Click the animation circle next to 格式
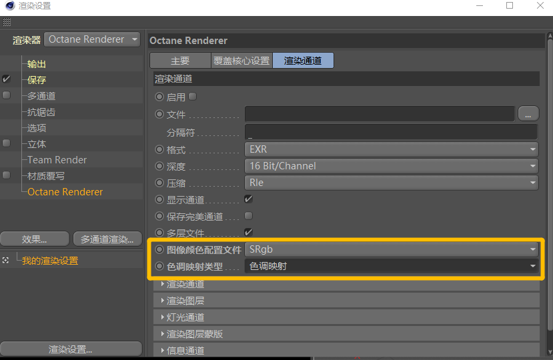Image resolution: width=553 pixels, height=360 pixels. pos(159,149)
